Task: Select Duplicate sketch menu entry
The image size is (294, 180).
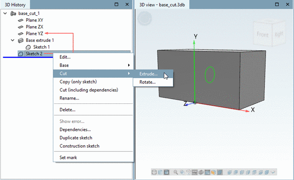Action: pos(93,138)
